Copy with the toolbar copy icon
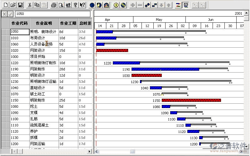The width and height of the screenshot is (250, 156). coord(37,5)
